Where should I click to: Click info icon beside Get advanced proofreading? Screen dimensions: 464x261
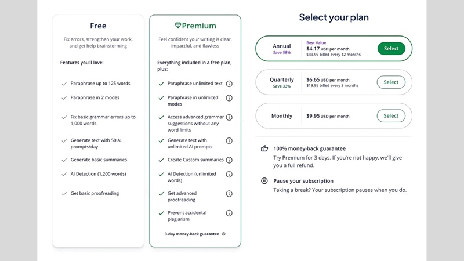(x=229, y=194)
